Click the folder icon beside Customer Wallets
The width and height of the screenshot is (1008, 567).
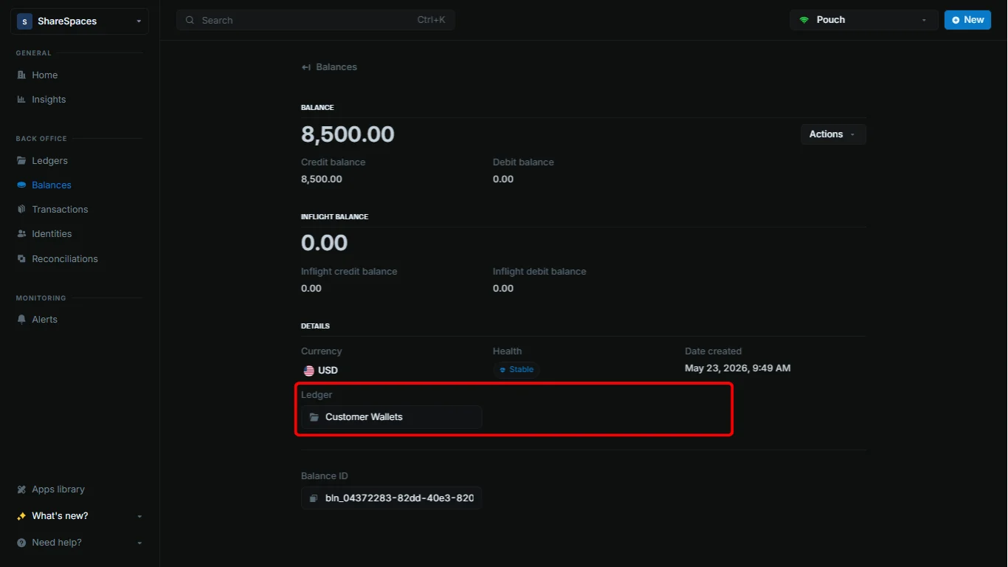[314, 417]
